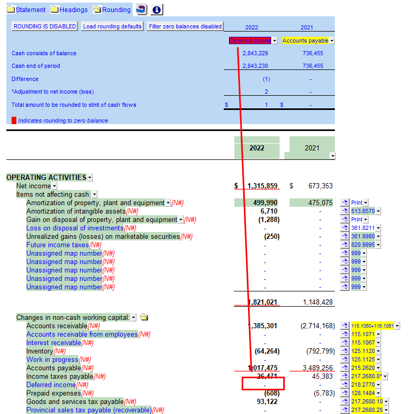Click the Loss on disposal of investments label

point(75,228)
